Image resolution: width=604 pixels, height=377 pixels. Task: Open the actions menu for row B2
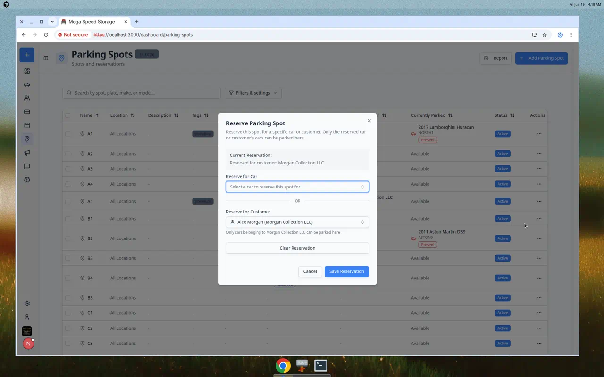[539, 238]
